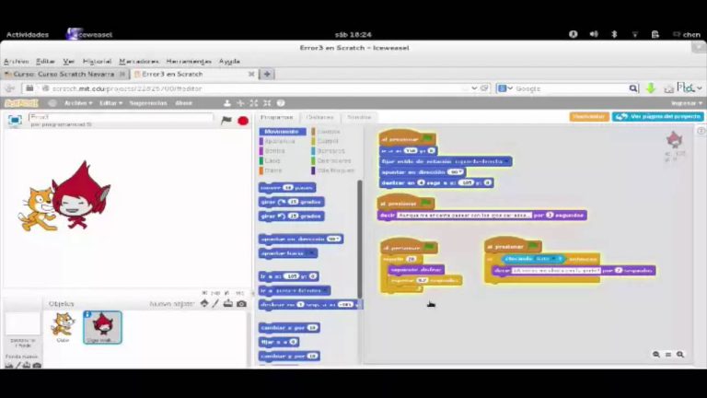707x398 pixels.
Task: Select the Operadores block category
Action: coord(333,160)
